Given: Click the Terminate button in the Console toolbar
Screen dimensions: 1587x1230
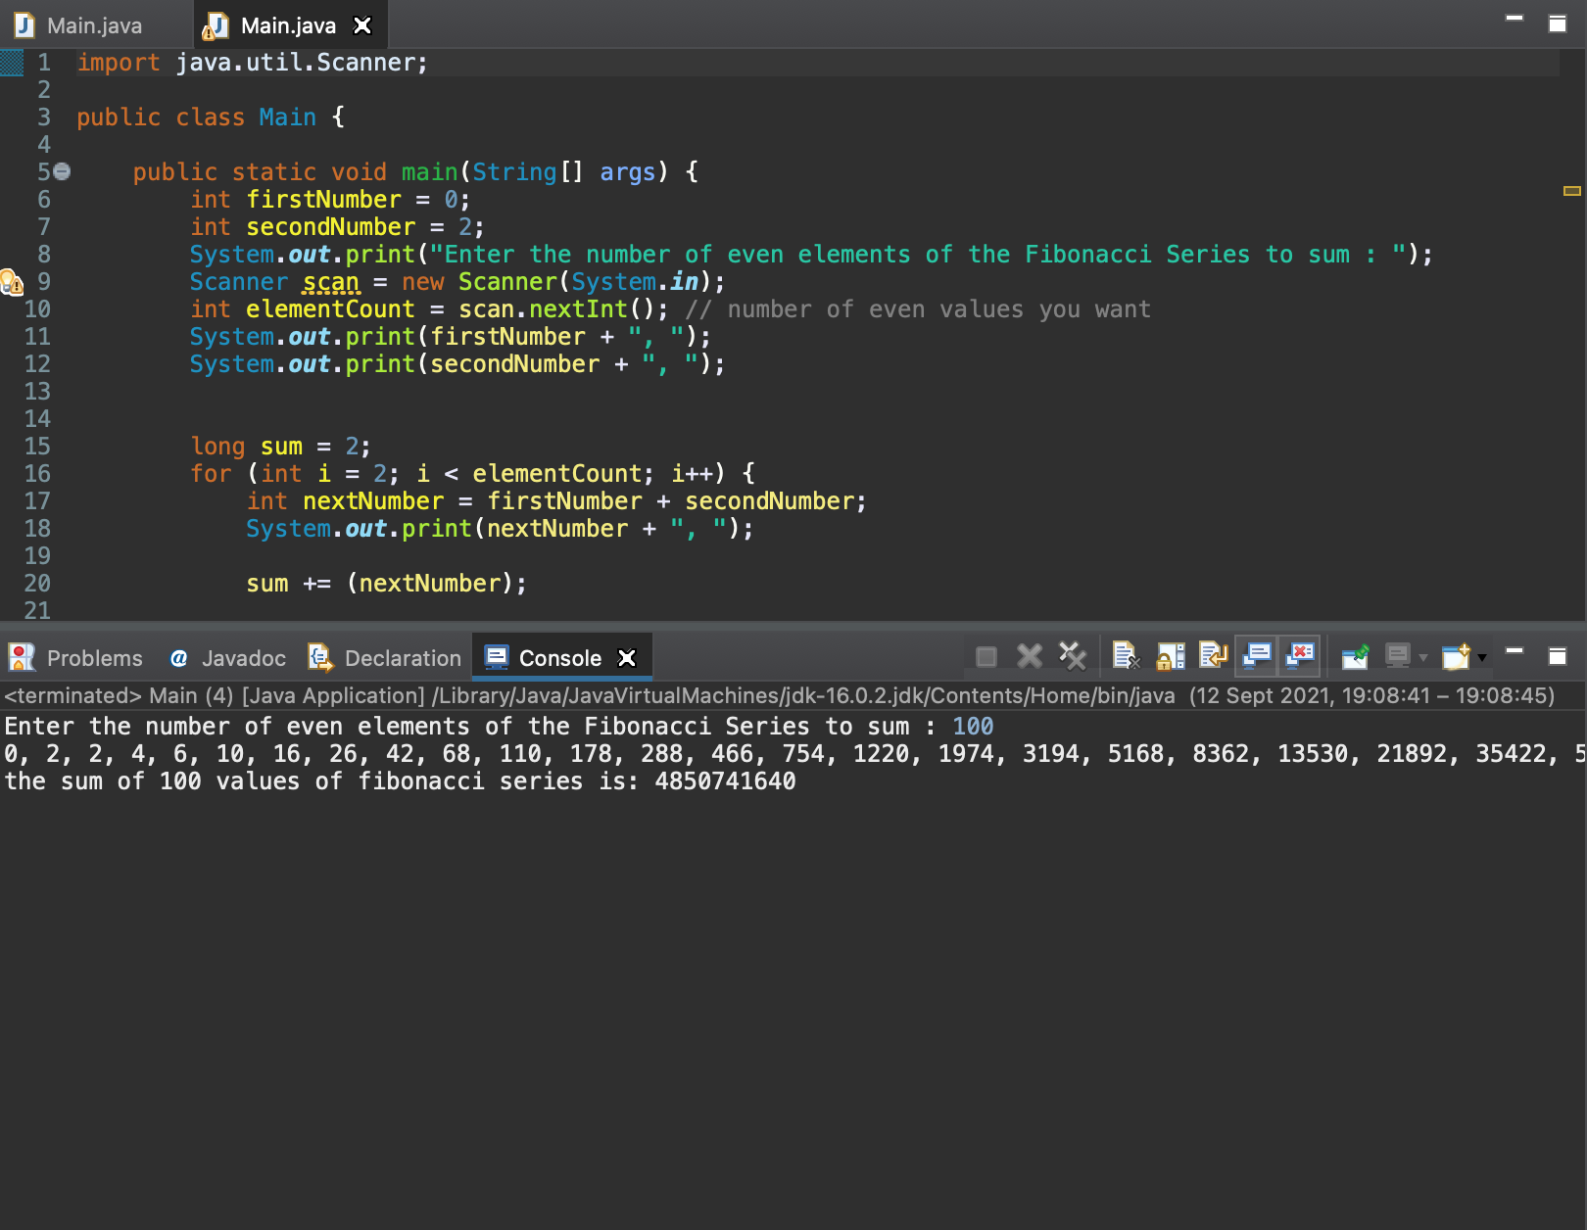Looking at the screenshot, I should click(986, 657).
